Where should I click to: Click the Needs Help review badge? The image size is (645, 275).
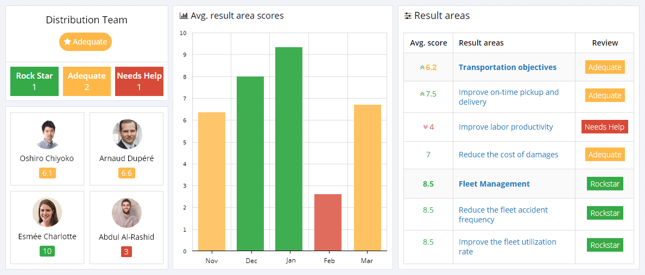pos(604,127)
